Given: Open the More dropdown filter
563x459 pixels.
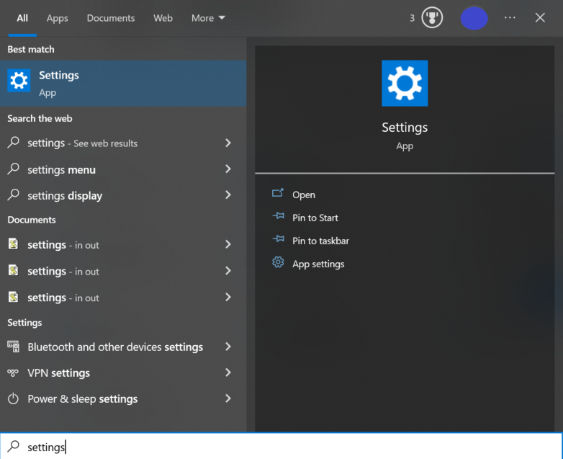Looking at the screenshot, I should [x=208, y=18].
